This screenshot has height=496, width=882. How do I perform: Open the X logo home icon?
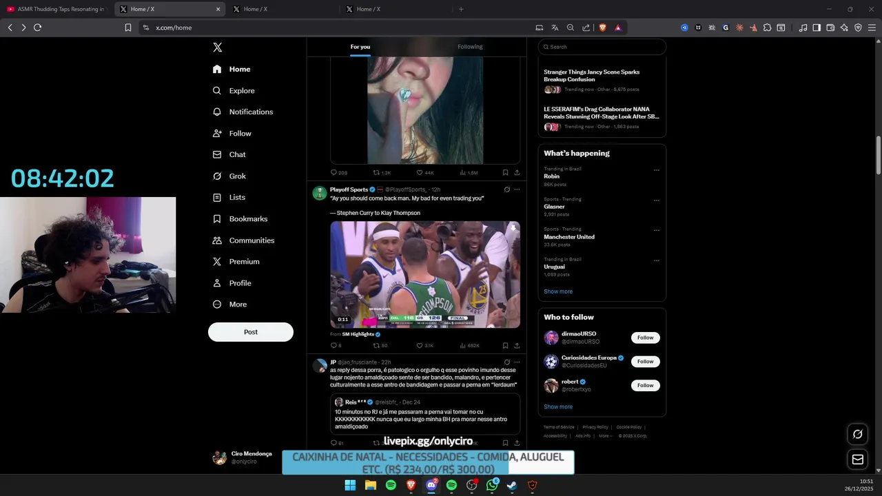pos(217,48)
